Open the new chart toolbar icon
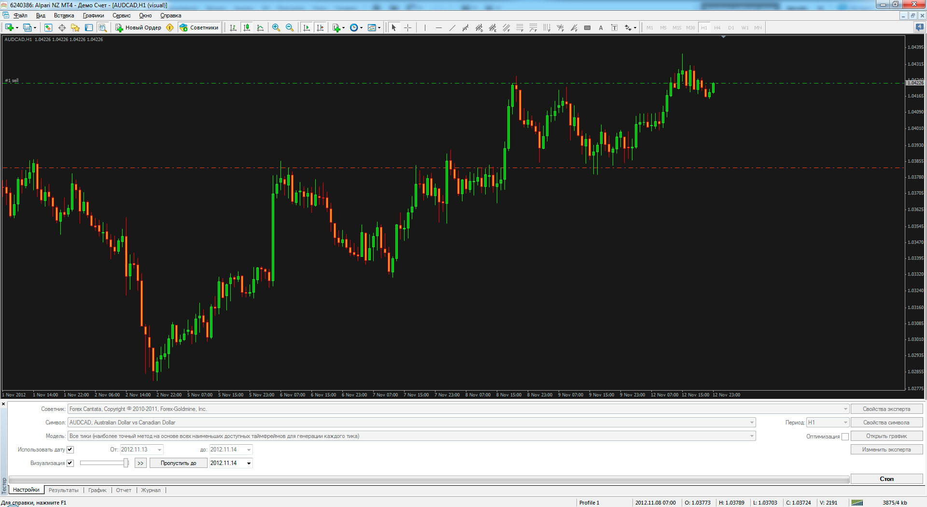927x507 pixels. point(9,28)
